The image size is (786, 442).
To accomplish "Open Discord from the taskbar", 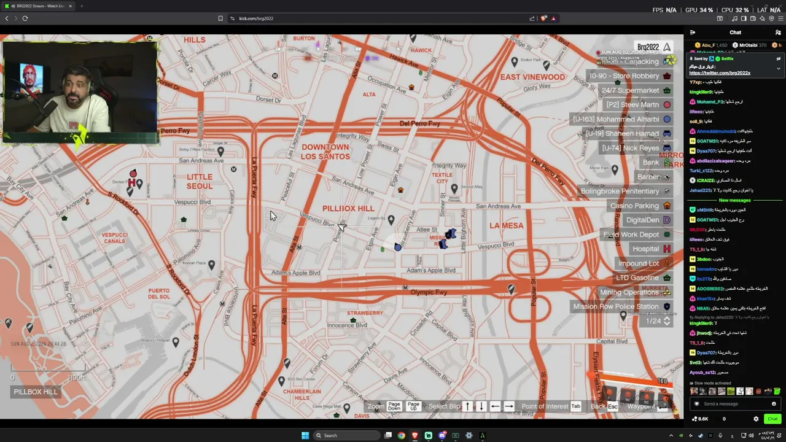I will pyautogui.click(x=442, y=436).
